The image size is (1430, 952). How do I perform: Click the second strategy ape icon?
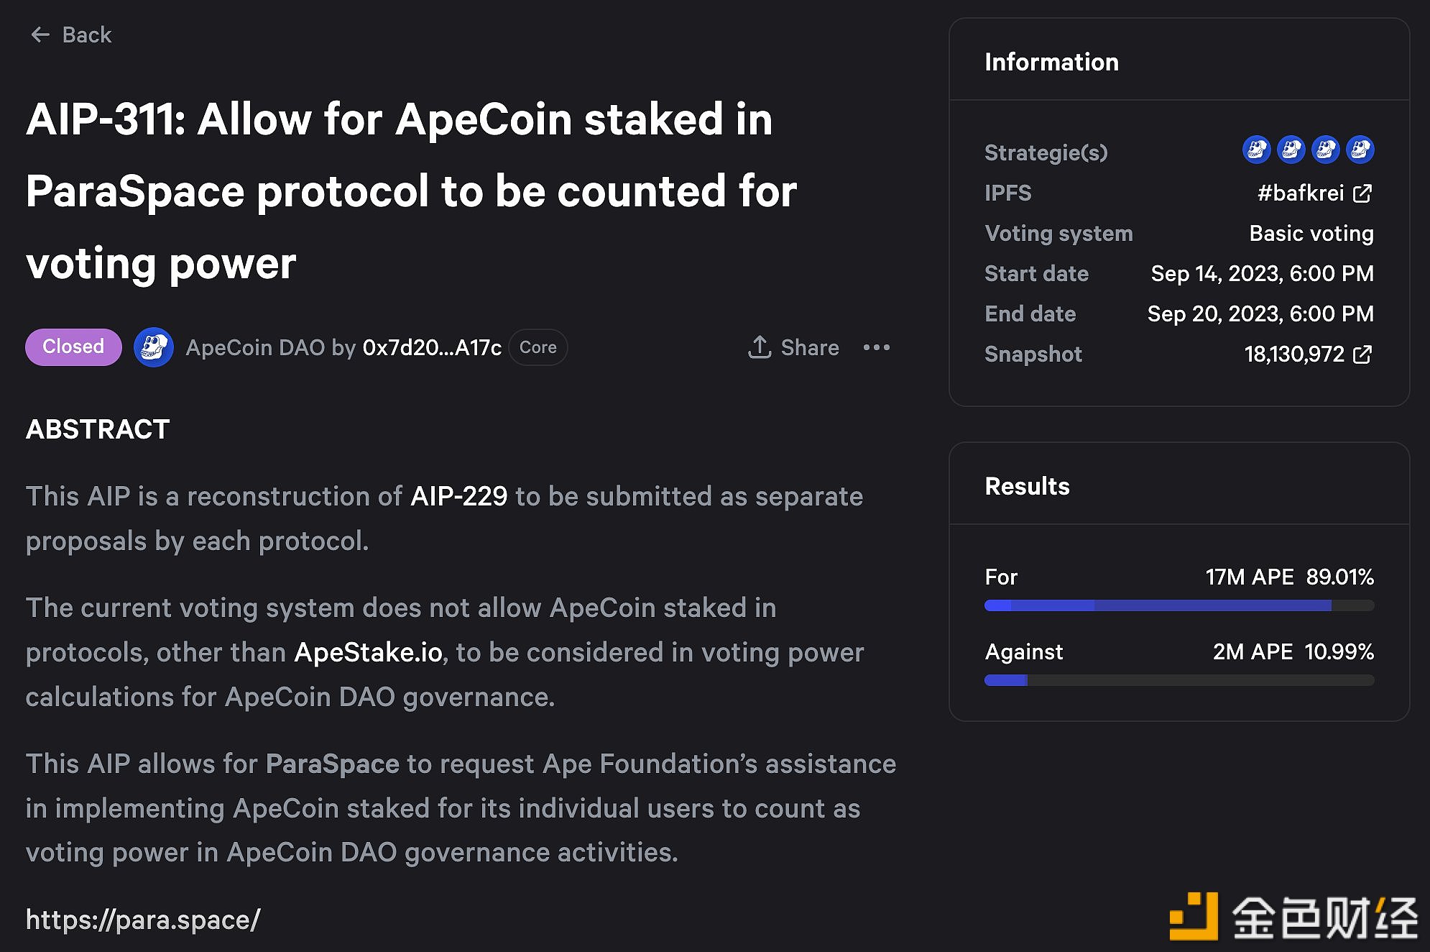pyautogui.click(x=1291, y=150)
